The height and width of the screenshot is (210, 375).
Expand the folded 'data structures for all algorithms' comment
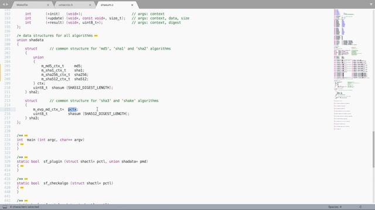96,36
